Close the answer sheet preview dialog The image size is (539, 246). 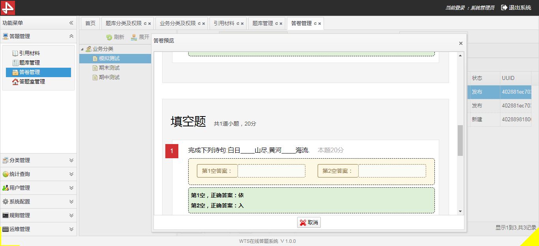pyautogui.click(x=460, y=43)
